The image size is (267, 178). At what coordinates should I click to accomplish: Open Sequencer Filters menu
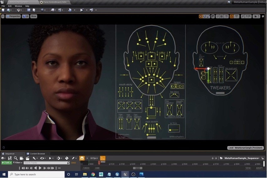[x=18, y=163]
